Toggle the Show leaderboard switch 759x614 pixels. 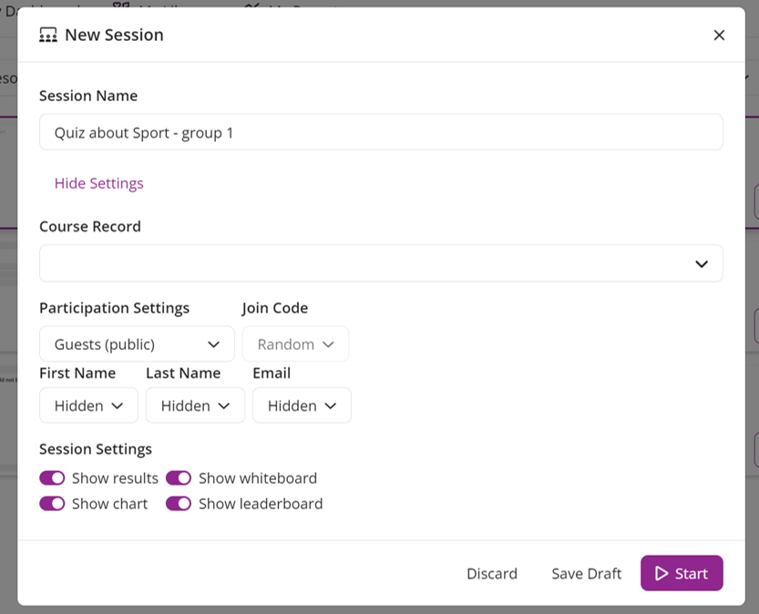click(179, 504)
